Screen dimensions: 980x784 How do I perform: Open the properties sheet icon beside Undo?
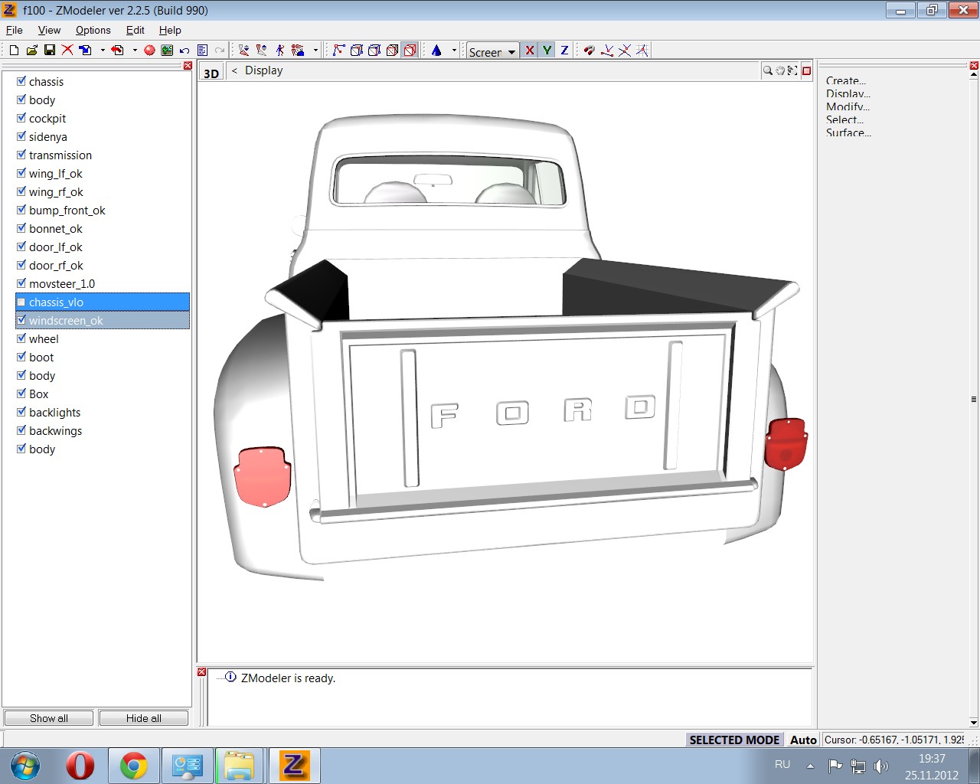pos(202,51)
